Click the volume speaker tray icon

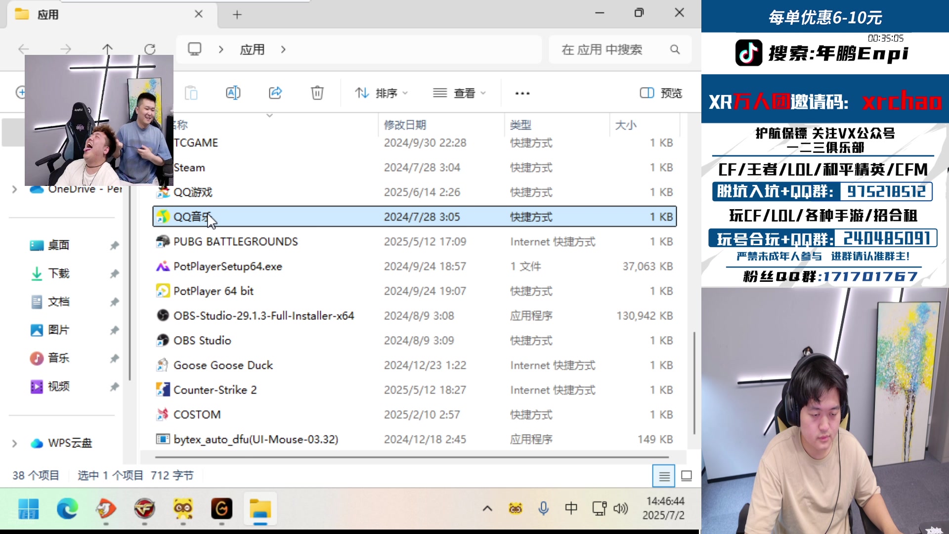[x=620, y=508]
